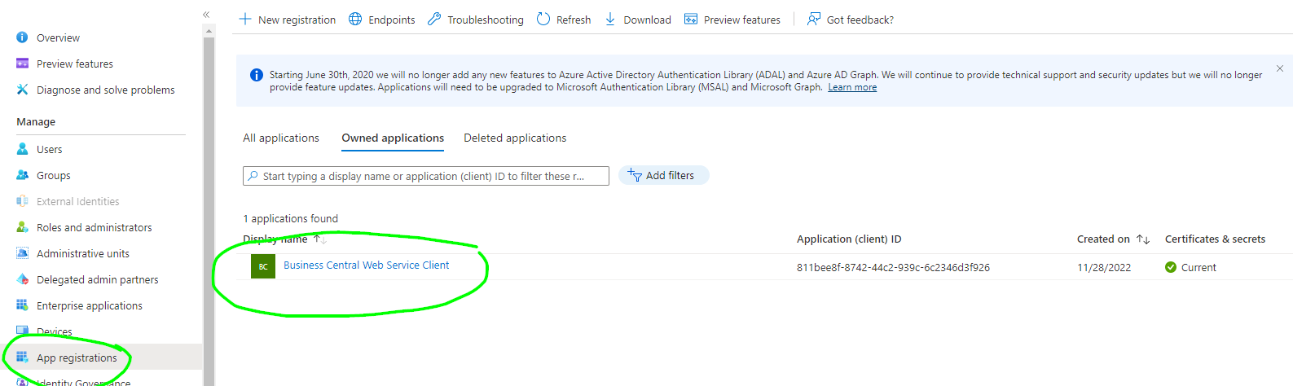Click client ID 811bee8f-8742-44c2-939c-6c2346d3f926
Screen dimensions: 1293x386
coord(893,267)
